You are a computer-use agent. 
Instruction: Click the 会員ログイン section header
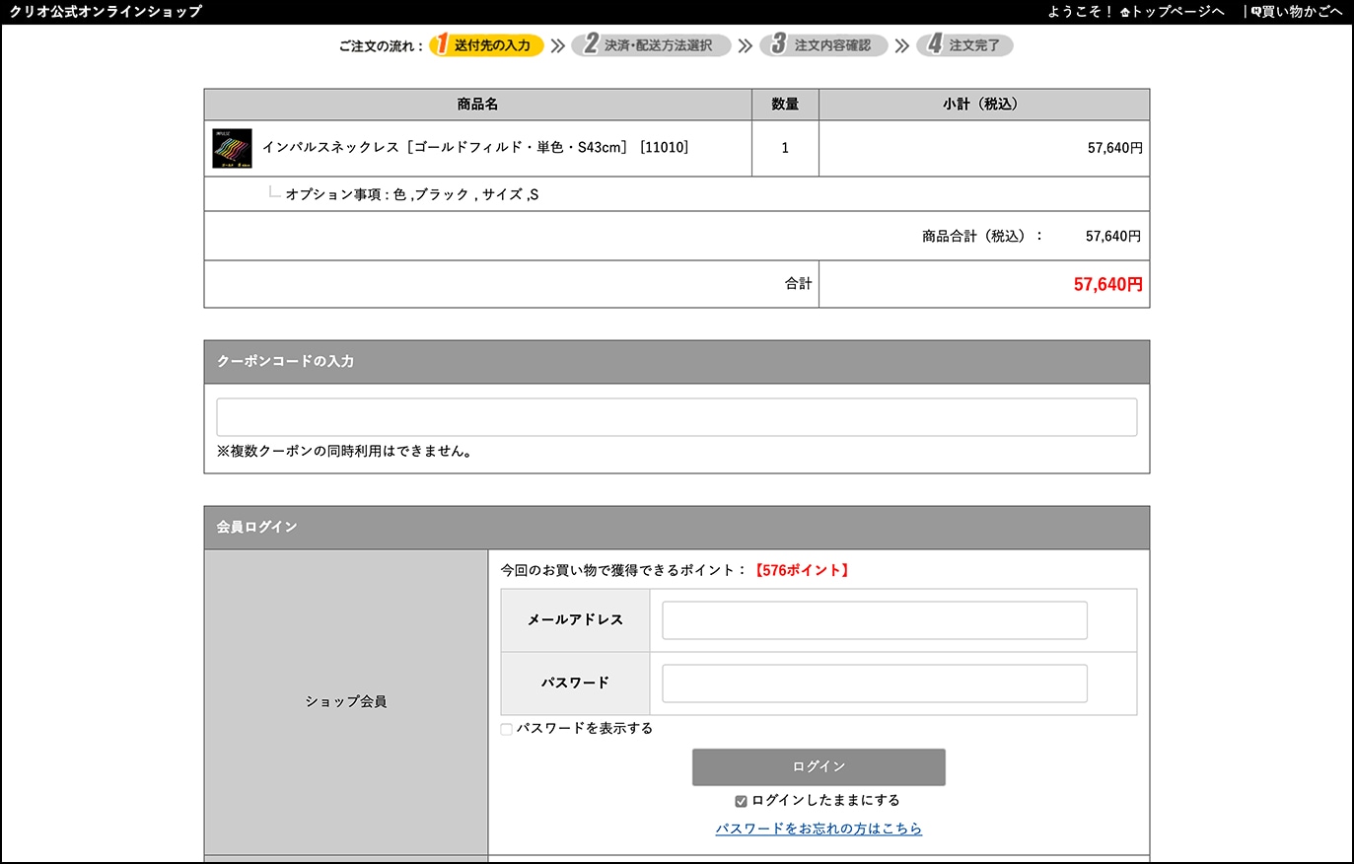click(677, 528)
